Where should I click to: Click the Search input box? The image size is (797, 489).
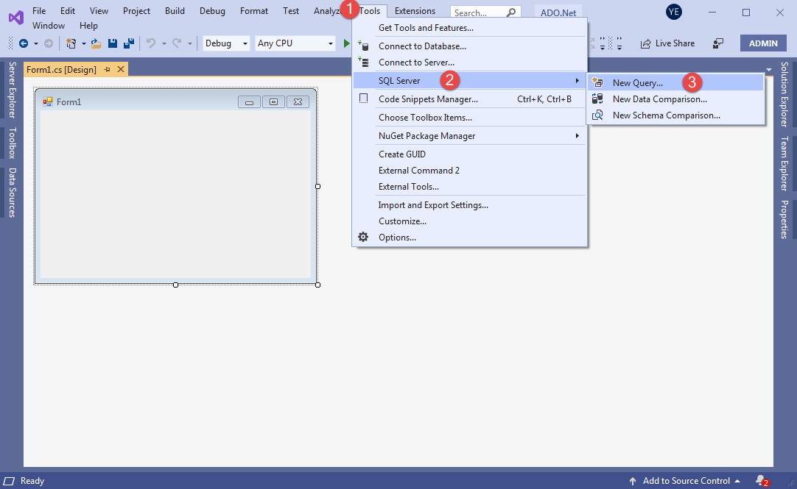[x=478, y=13]
